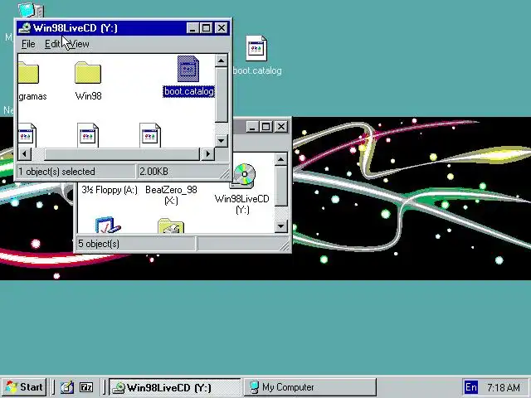Select the Printers folder icon in My Computer window
The width and height of the screenshot is (531, 398).
coord(171,226)
